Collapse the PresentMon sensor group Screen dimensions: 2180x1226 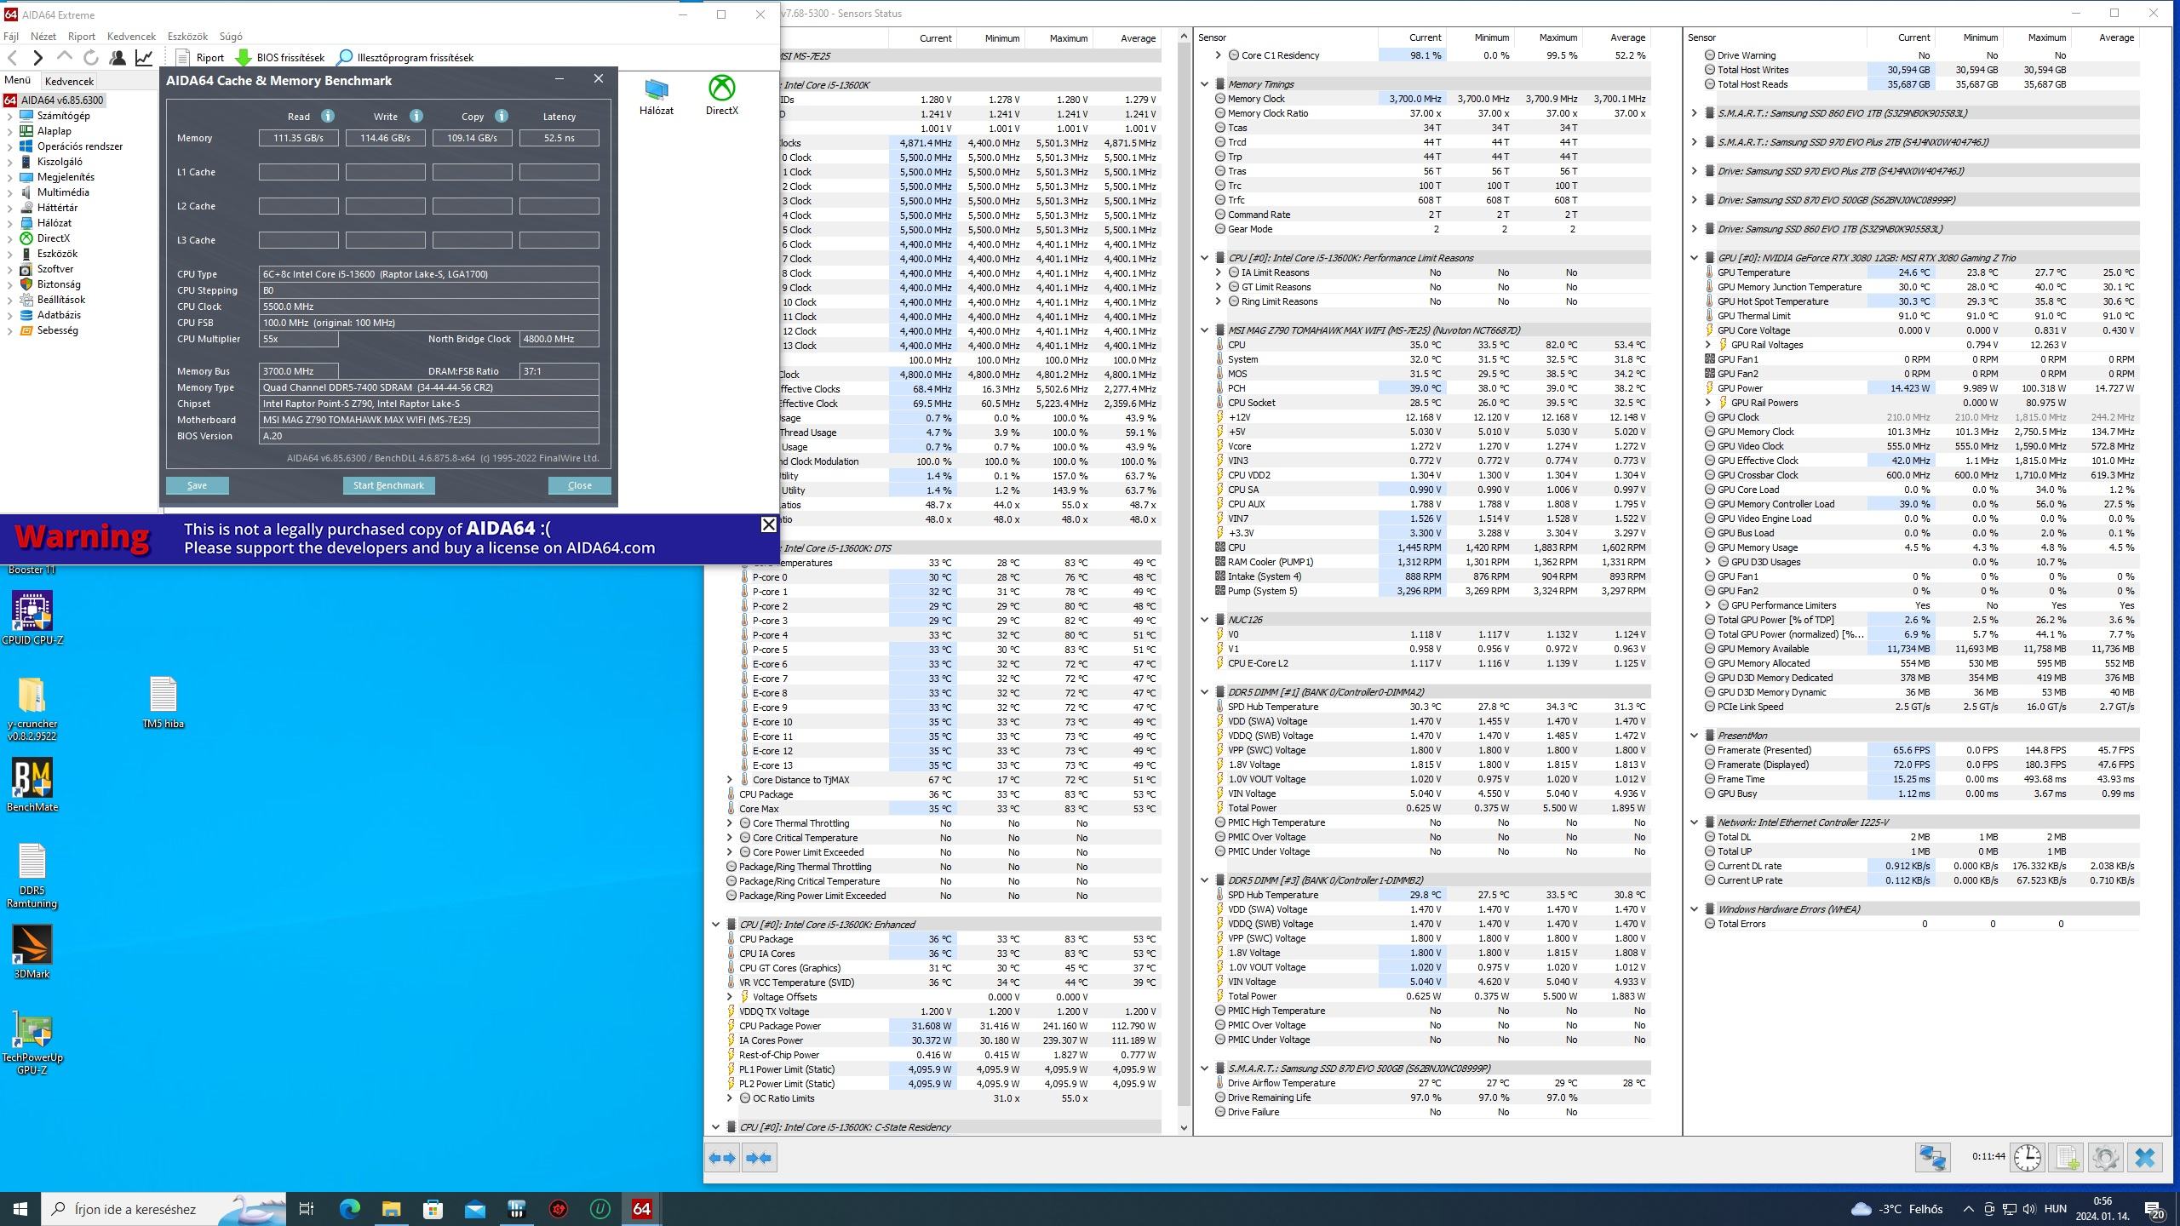tap(1693, 736)
